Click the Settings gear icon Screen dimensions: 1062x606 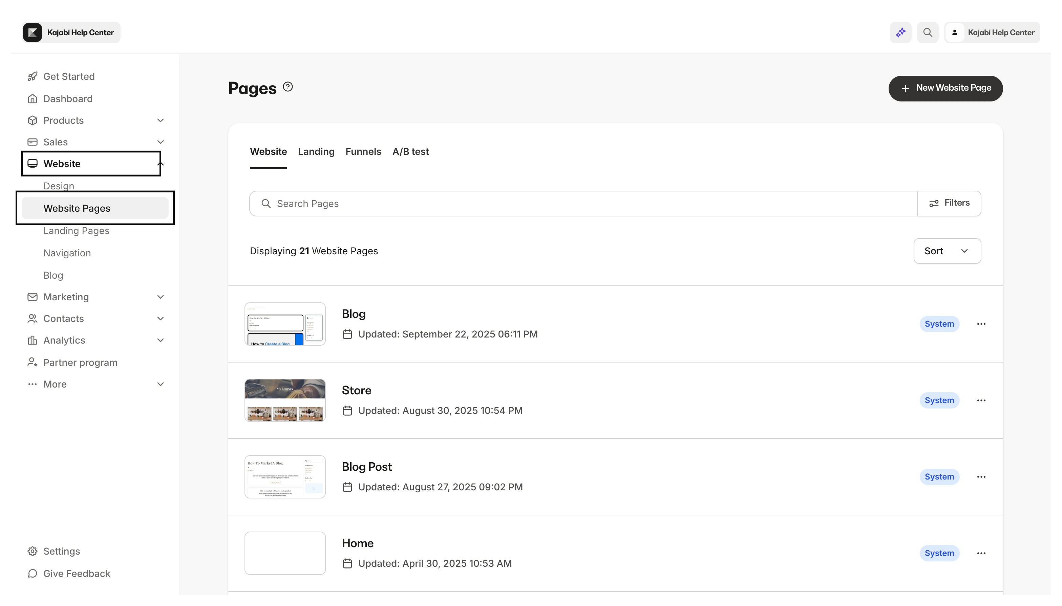(x=33, y=551)
